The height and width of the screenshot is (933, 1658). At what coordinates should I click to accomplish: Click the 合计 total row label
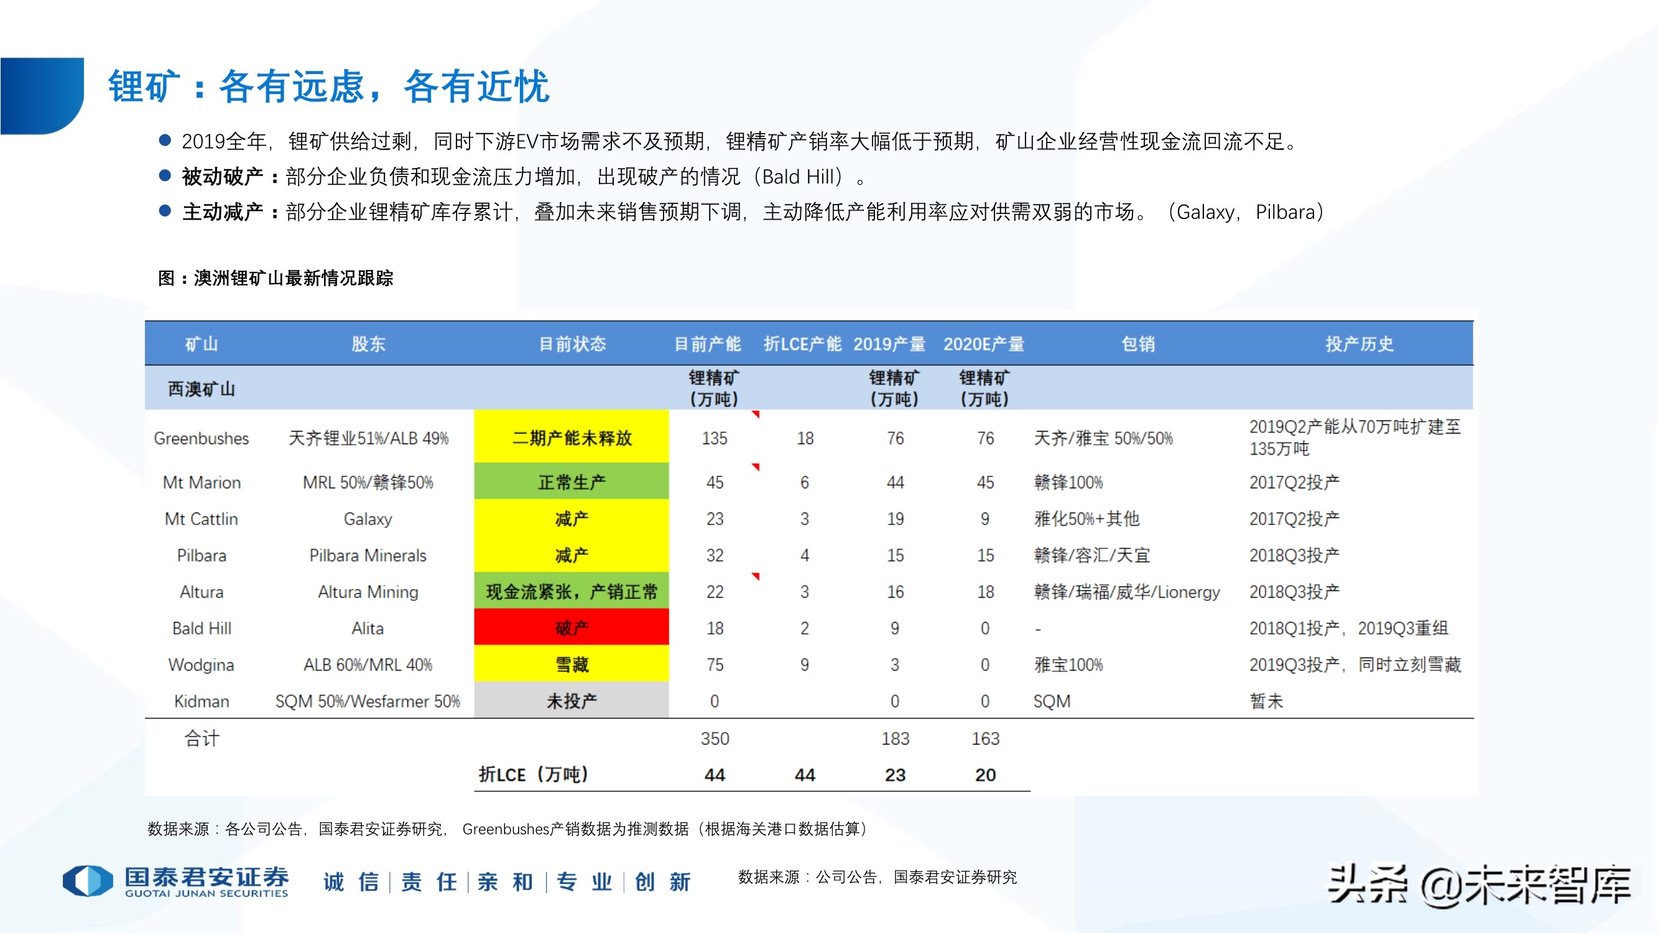pos(201,738)
